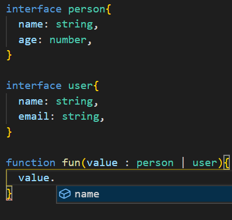
Task: Click 'name' property in person interface
Action: [x=31, y=24]
